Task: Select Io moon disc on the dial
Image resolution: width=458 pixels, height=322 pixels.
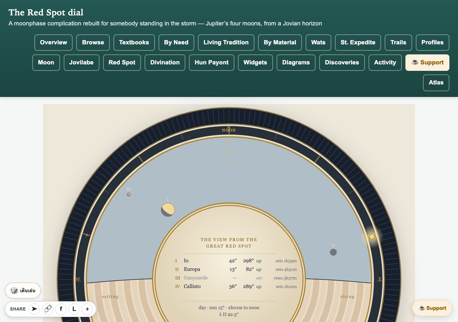Action: point(168,210)
